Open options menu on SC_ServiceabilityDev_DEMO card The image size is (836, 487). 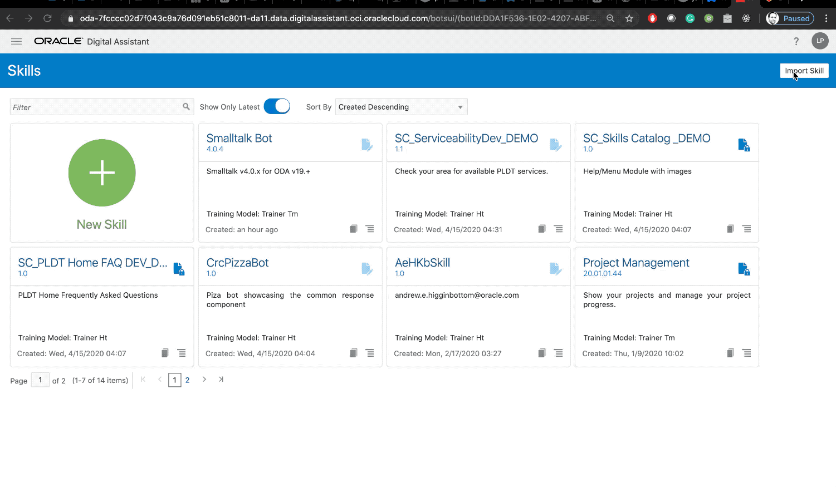click(559, 229)
